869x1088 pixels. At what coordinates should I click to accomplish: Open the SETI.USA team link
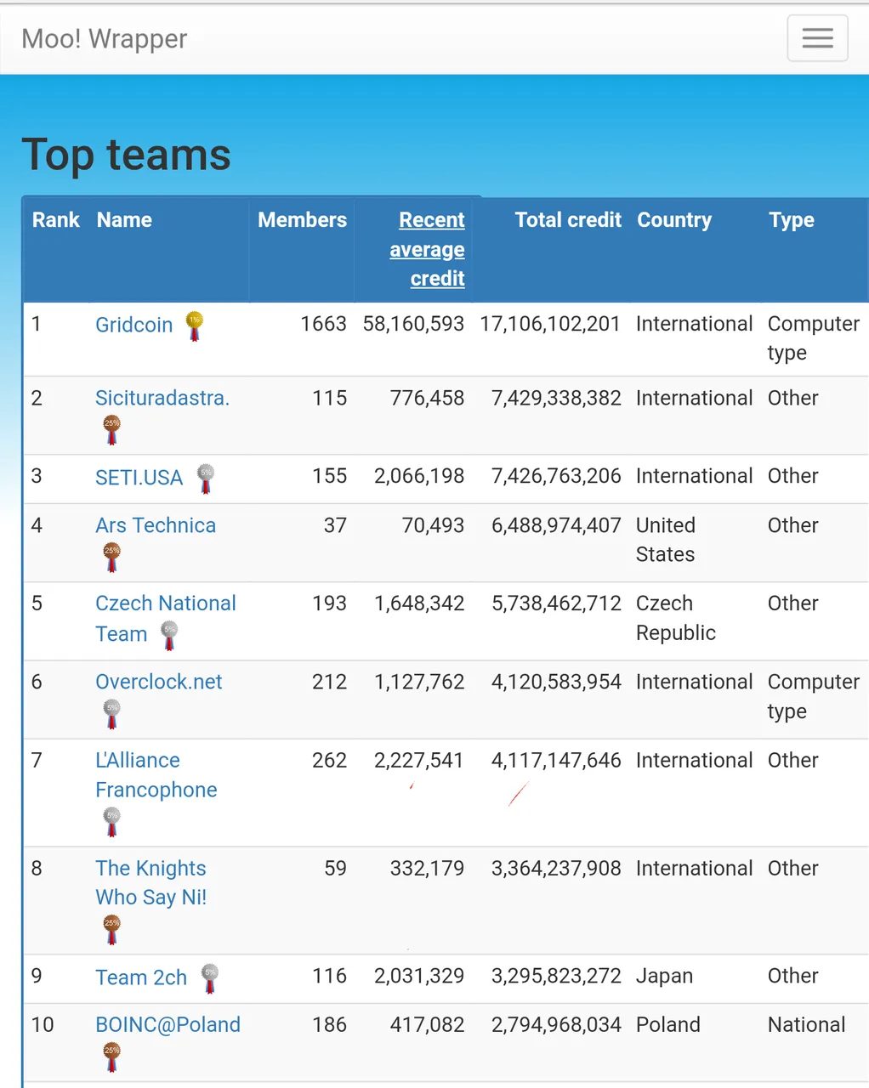(x=139, y=478)
